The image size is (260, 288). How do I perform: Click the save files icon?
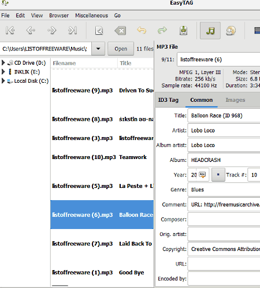(183, 31)
